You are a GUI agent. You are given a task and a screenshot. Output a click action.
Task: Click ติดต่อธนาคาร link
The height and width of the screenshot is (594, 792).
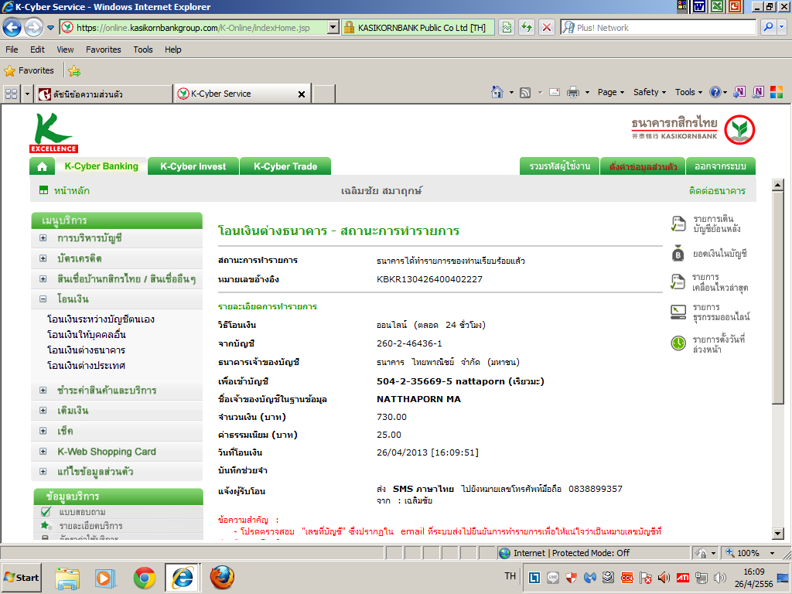717,191
